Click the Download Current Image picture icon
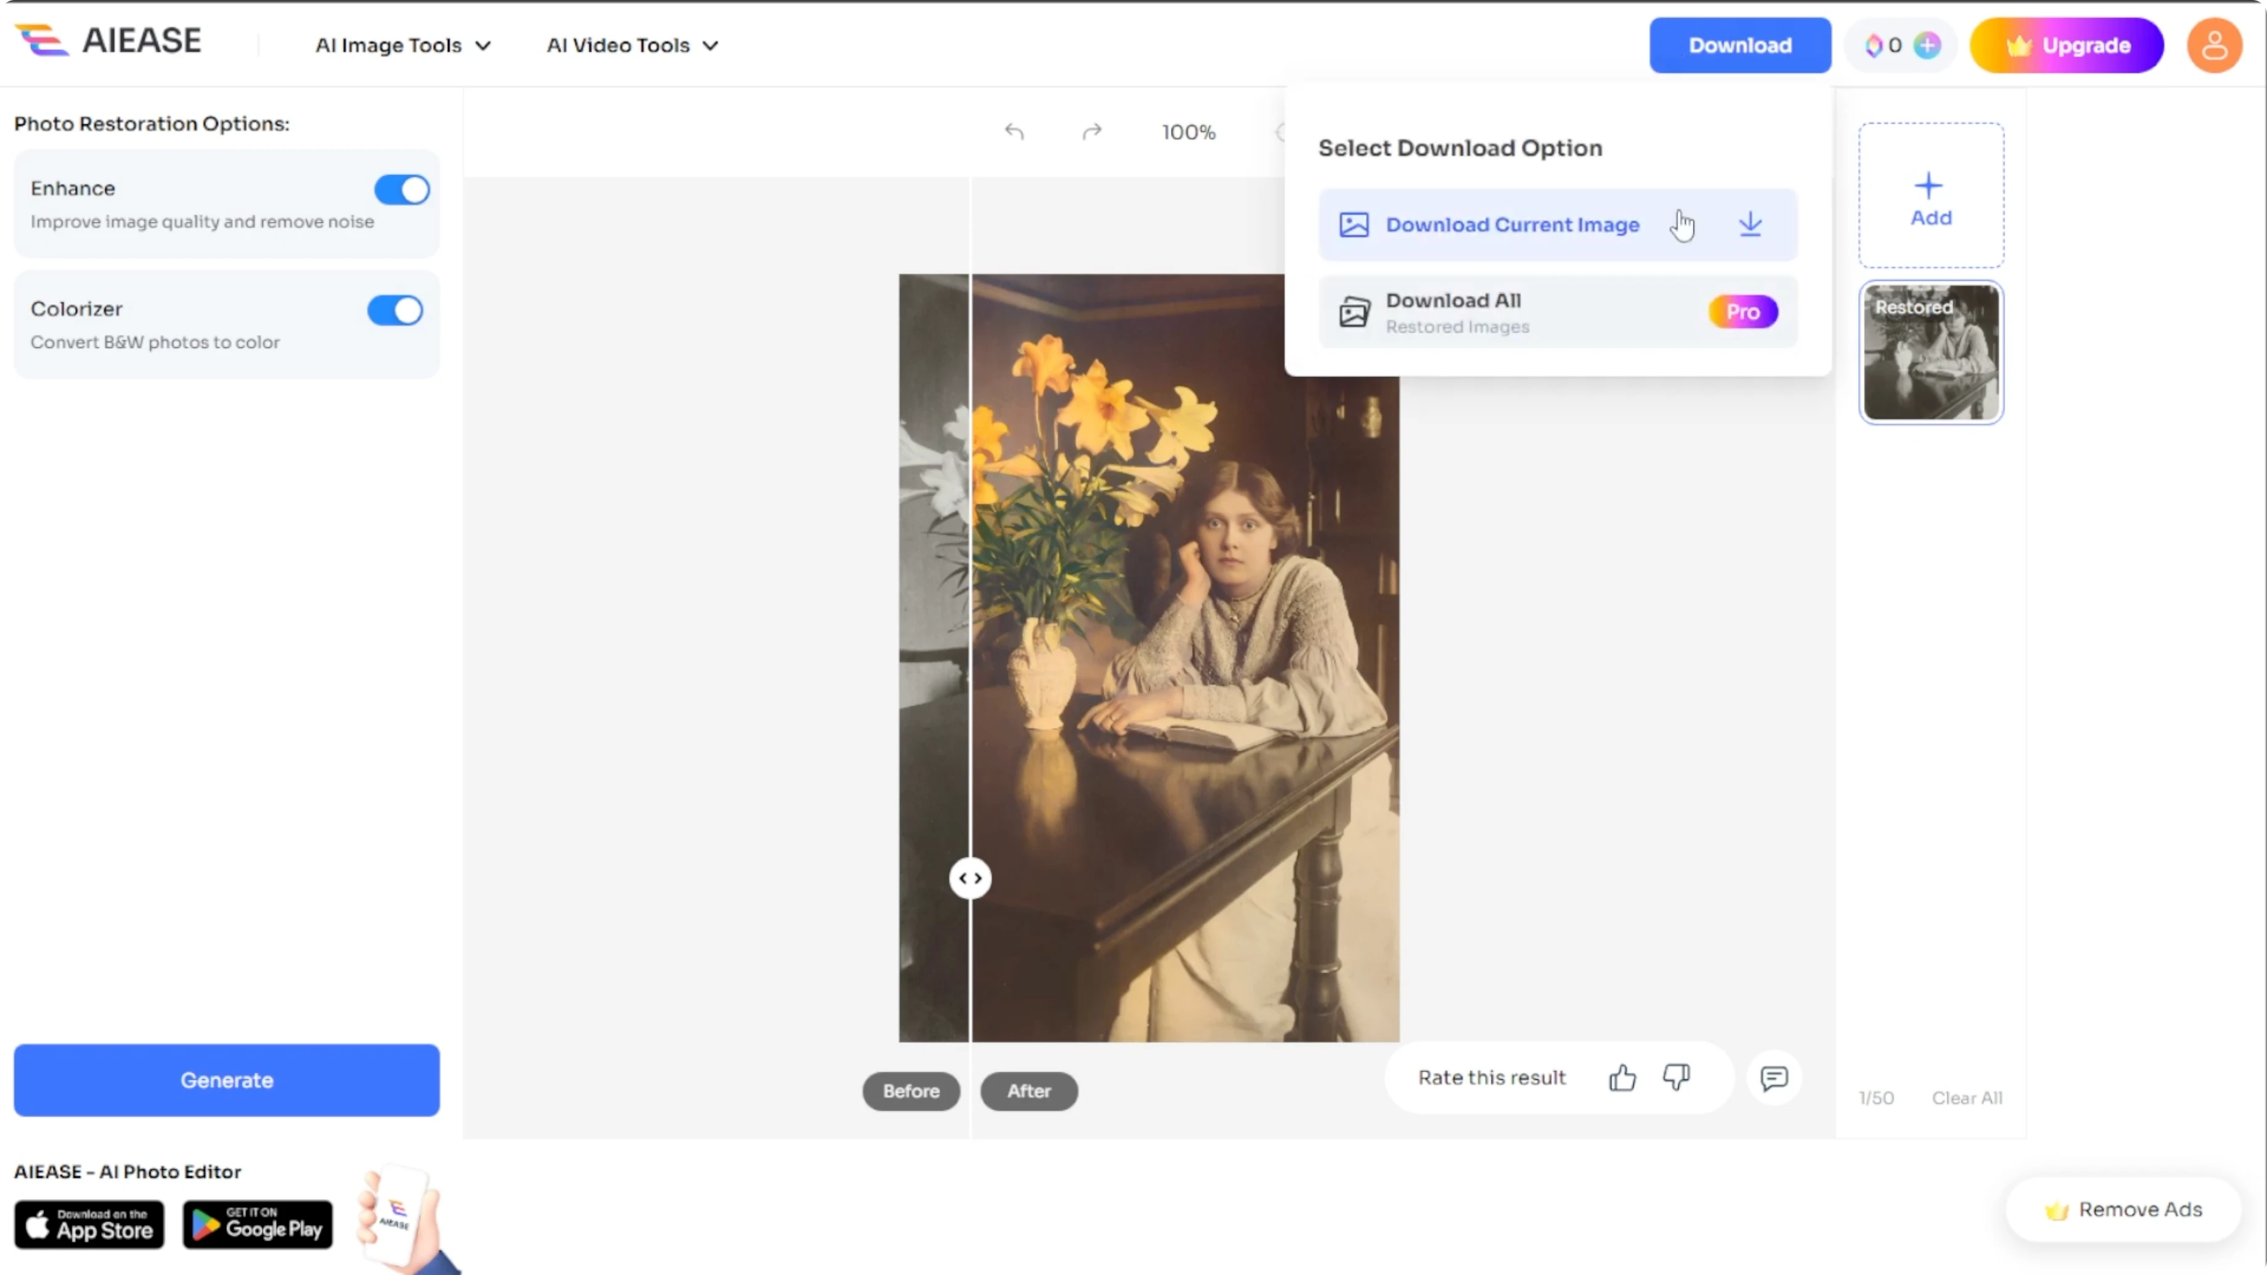 coord(1353,224)
